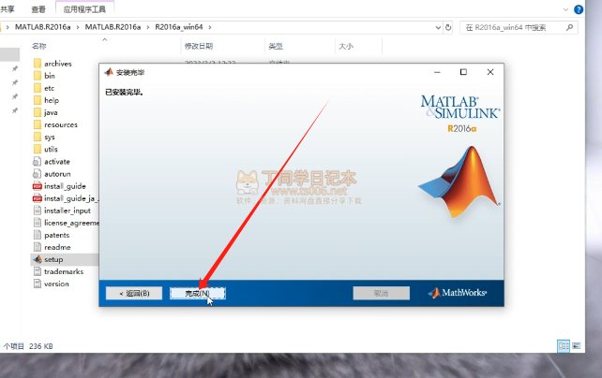Select the install_guide_ja PDF icon
The height and width of the screenshot is (378, 602).
click(x=38, y=198)
